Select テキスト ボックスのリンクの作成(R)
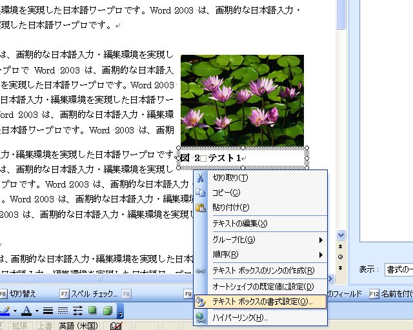 pos(260,271)
